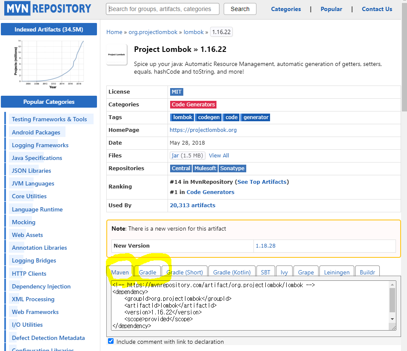The height and width of the screenshot is (351, 407).
Task: Download the jar (1.5 MB) file
Action: click(x=188, y=156)
